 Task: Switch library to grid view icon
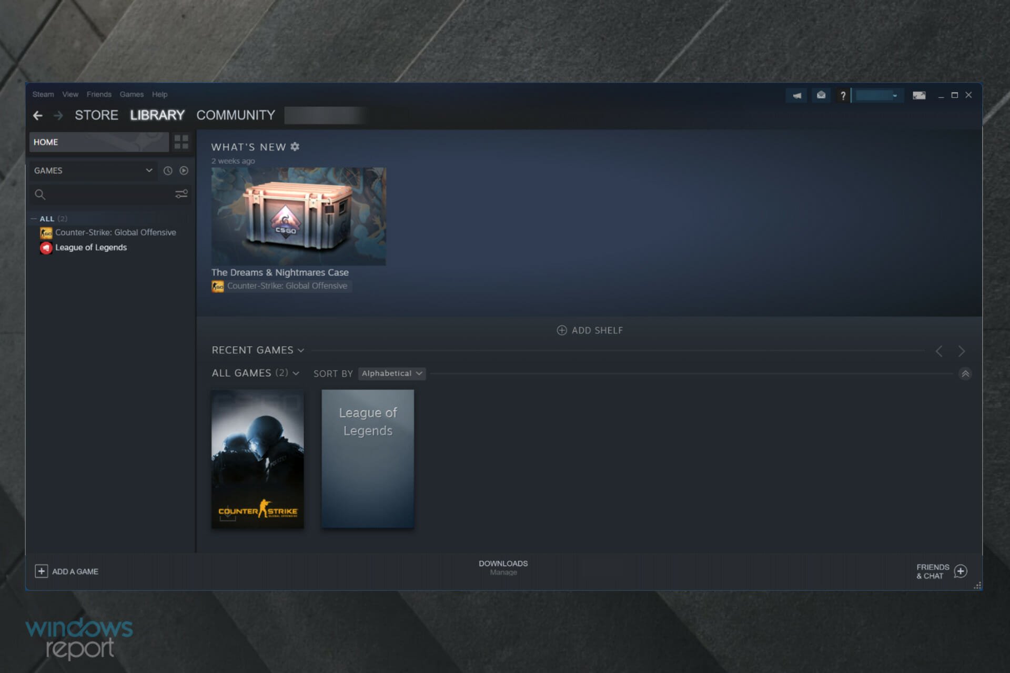click(x=181, y=142)
